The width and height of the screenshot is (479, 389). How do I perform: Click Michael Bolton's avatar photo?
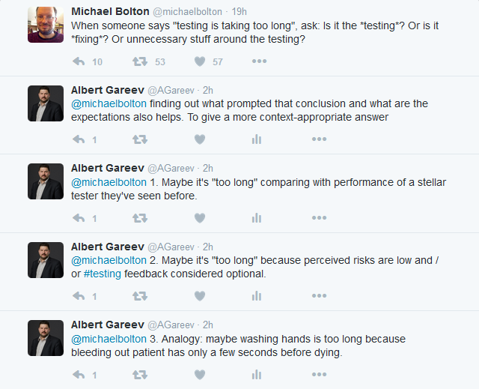pyautogui.click(x=46, y=25)
